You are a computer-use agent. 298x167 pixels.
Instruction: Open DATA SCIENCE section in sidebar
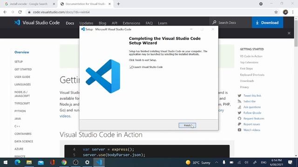point(24,141)
